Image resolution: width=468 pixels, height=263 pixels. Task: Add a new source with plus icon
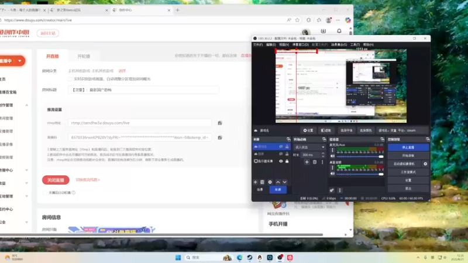tap(255, 182)
